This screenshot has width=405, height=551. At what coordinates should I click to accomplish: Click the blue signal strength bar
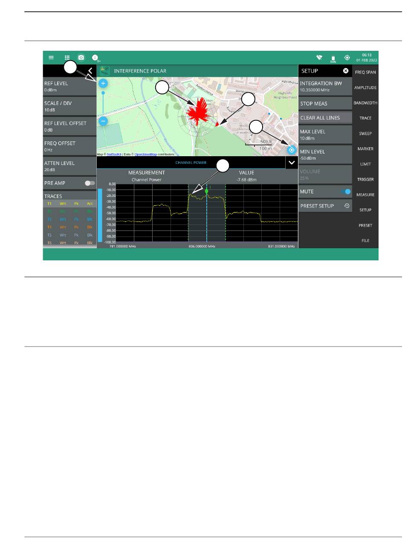click(100, 215)
